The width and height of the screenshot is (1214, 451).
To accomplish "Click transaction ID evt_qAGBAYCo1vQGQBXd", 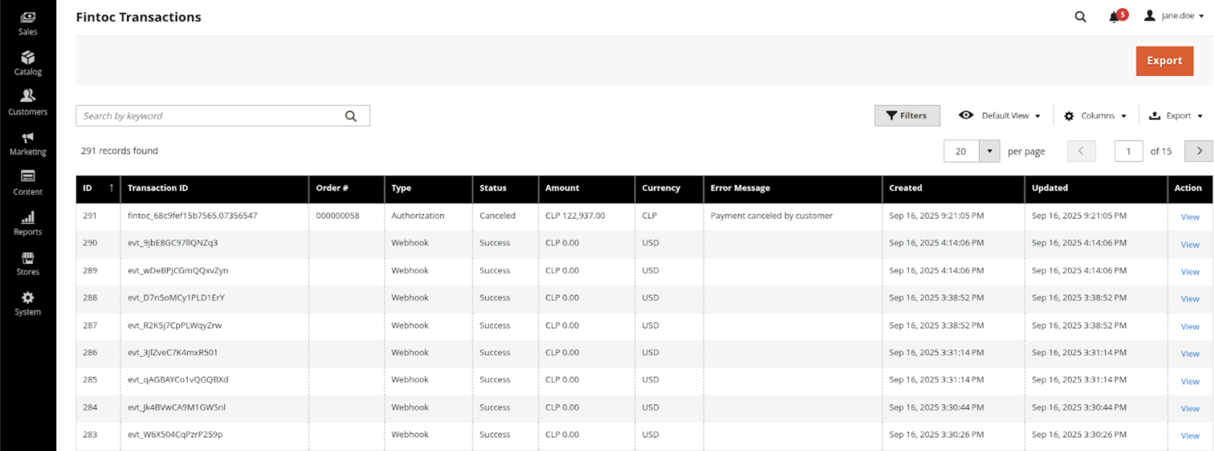I will (178, 379).
